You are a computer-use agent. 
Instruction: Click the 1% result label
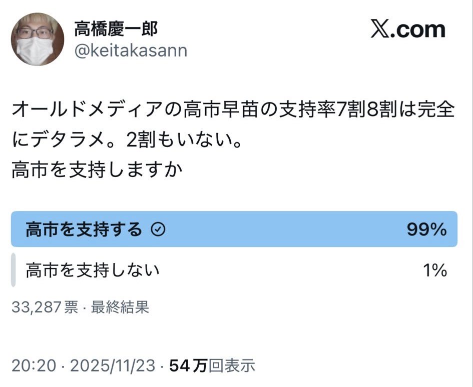434,270
